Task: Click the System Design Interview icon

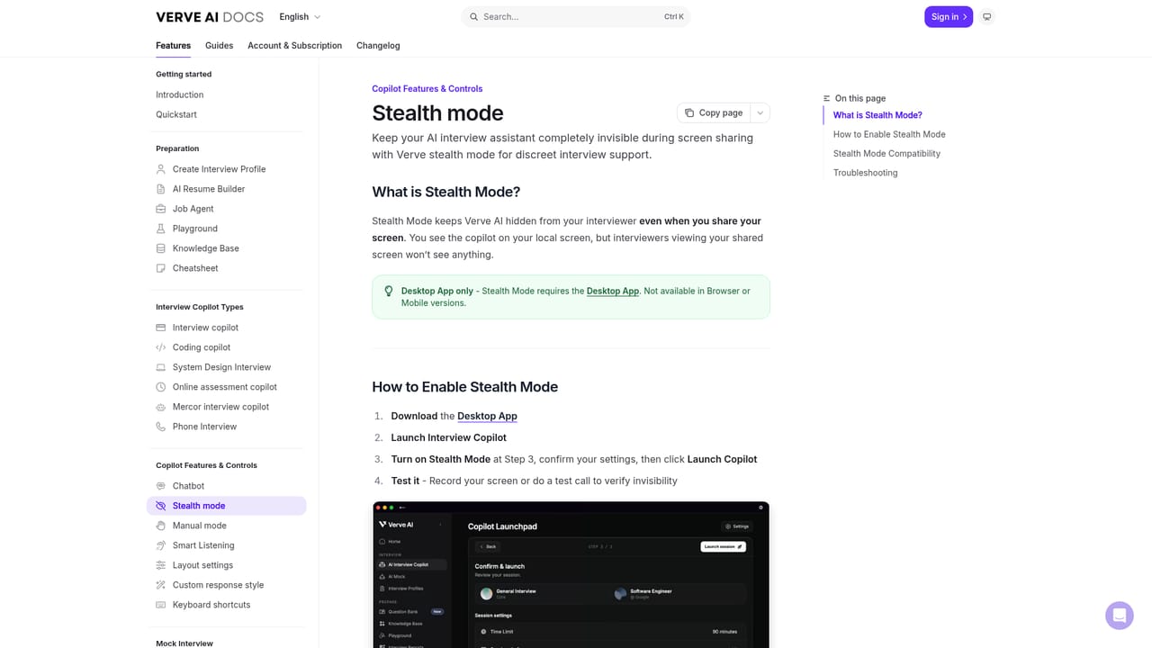Action: coord(161,367)
